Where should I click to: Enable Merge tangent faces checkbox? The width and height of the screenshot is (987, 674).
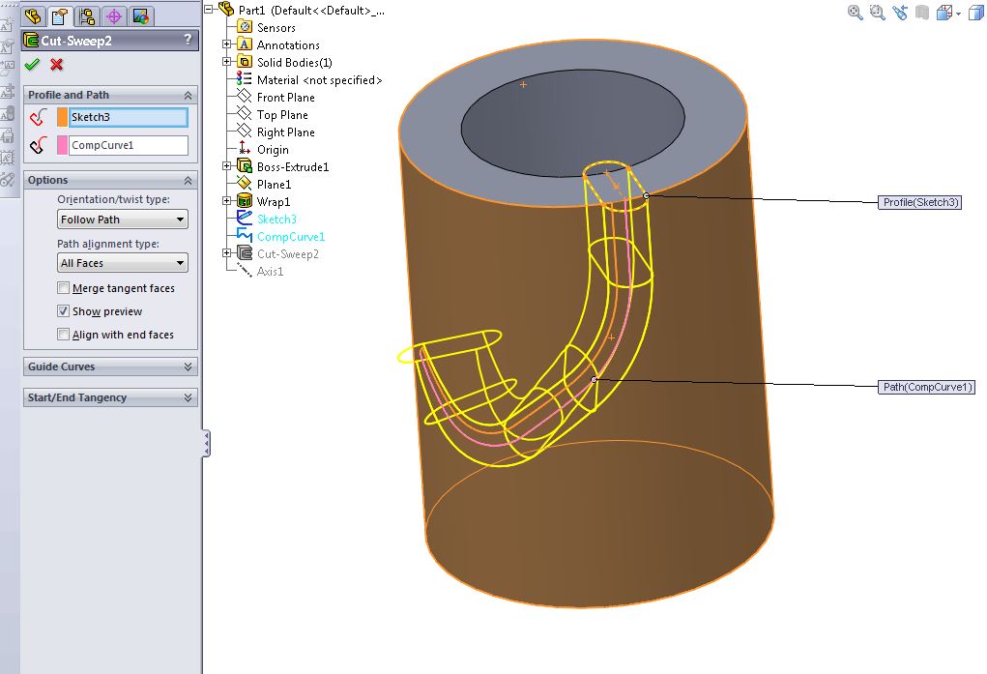point(64,288)
